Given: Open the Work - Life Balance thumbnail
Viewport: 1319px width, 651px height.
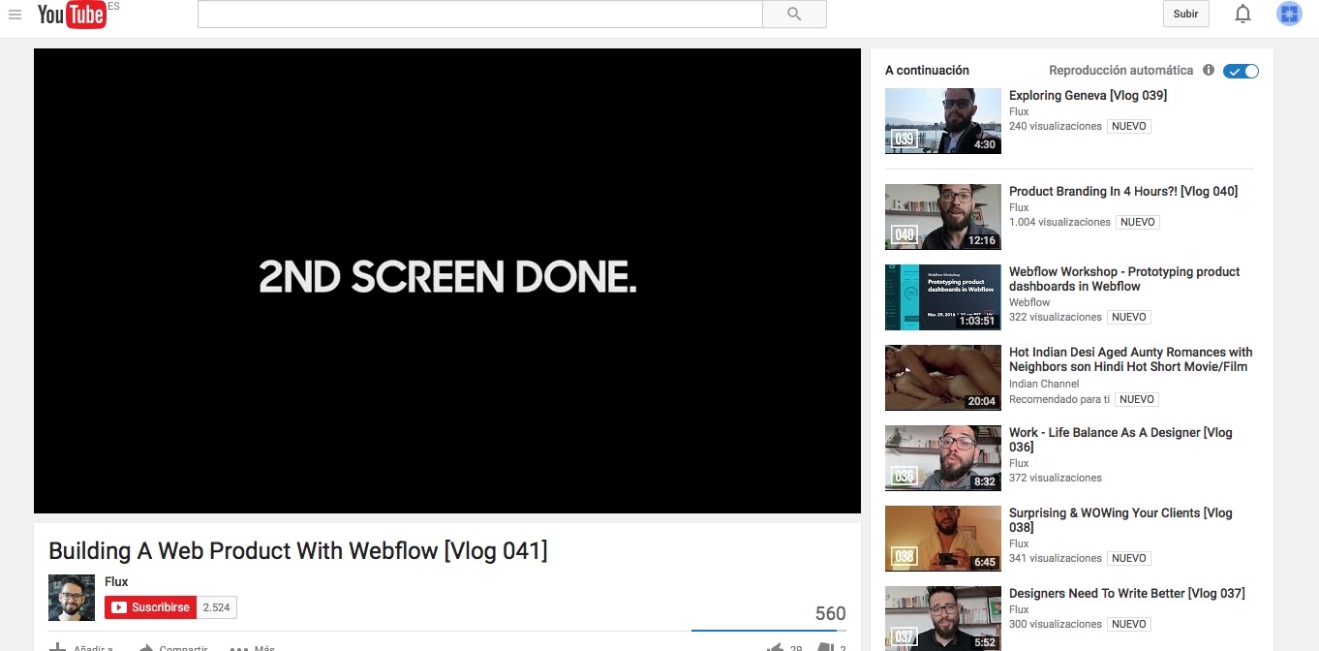Looking at the screenshot, I should pos(943,458).
